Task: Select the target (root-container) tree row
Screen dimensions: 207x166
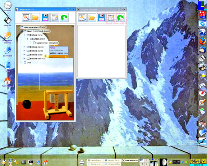Action: point(46,43)
